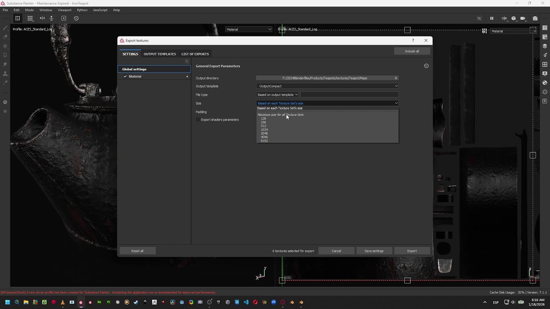550x309 pixels.
Task: Click the R button beside output directory
Action: click(396, 78)
